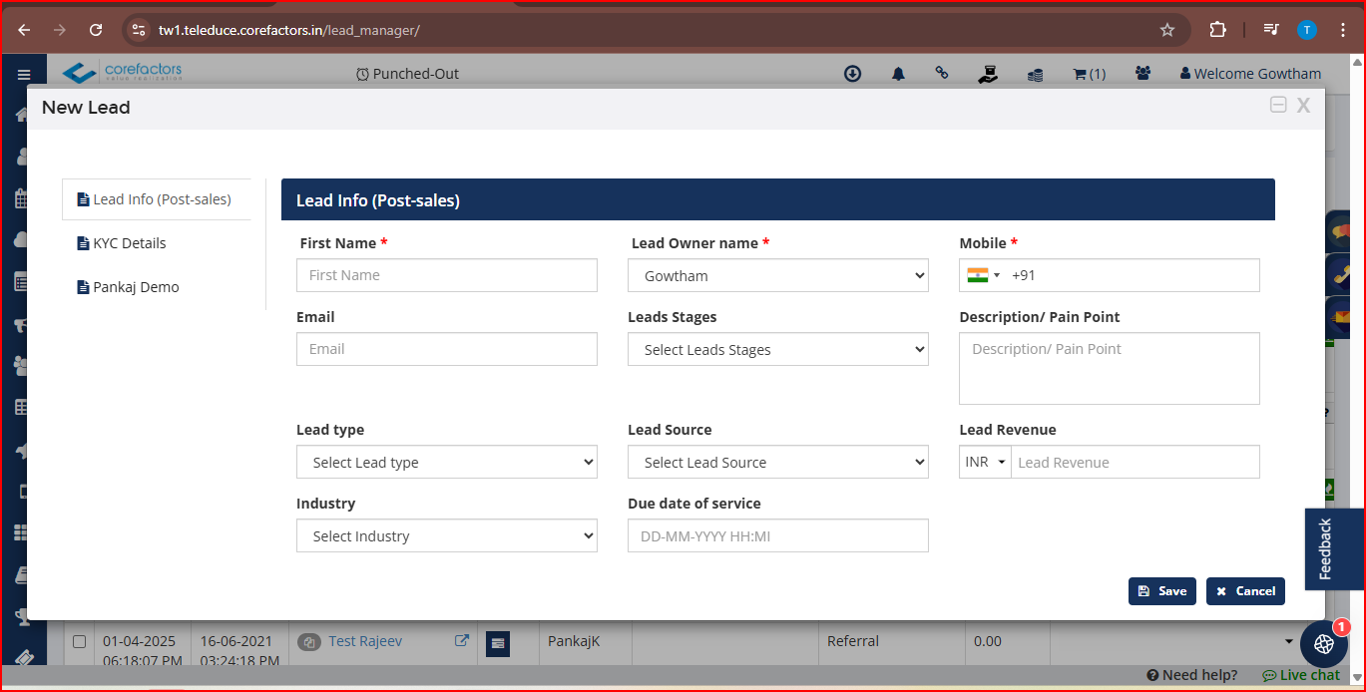Screen dimensions: 1366x692
Task: Click the Email input field
Action: point(447,349)
